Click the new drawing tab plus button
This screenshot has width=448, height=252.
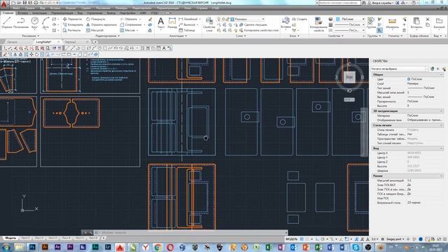[x=95, y=42]
